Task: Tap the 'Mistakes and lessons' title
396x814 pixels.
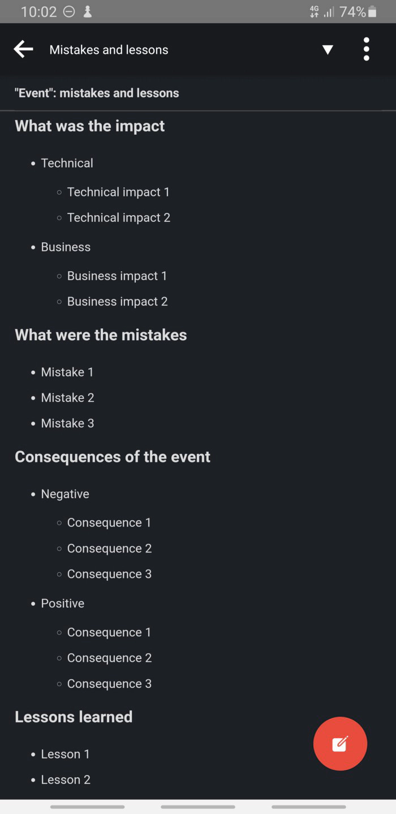Action: pos(109,50)
